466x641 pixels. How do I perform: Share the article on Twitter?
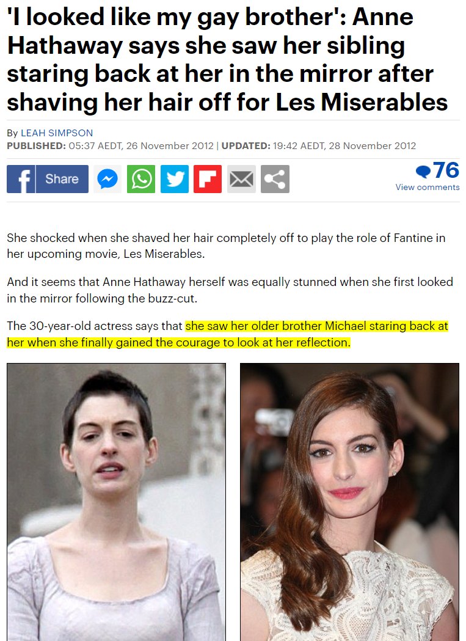click(x=175, y=179)
